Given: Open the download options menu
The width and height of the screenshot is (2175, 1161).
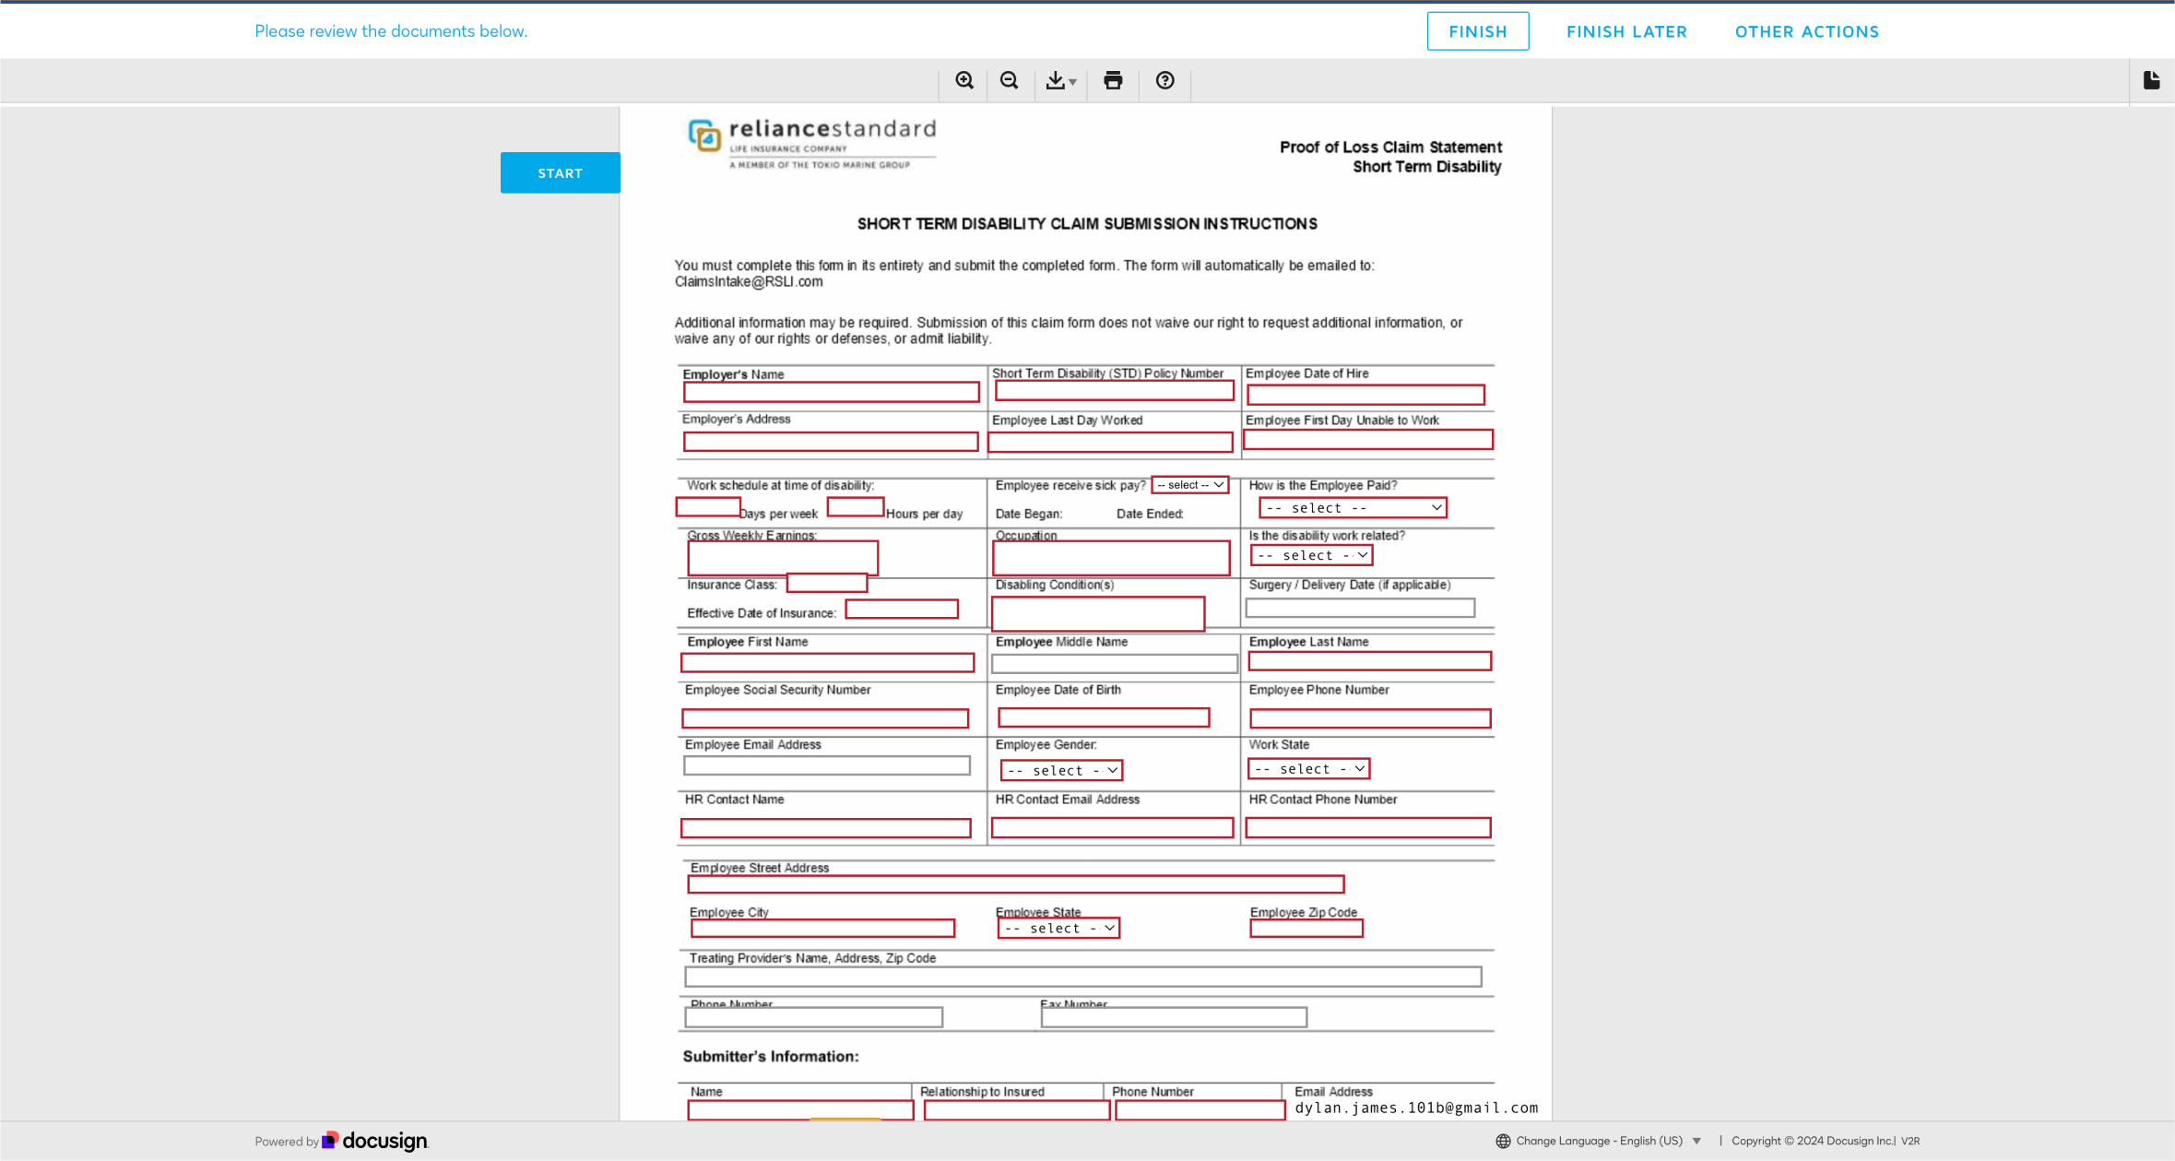Looking at the screenshot, I should (x=1060, y=80).
